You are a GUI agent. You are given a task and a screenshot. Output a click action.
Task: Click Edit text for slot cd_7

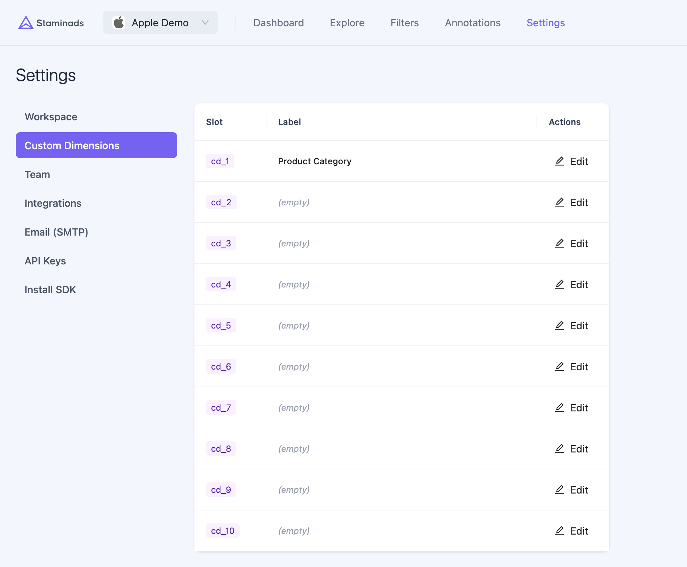[579, 408]
